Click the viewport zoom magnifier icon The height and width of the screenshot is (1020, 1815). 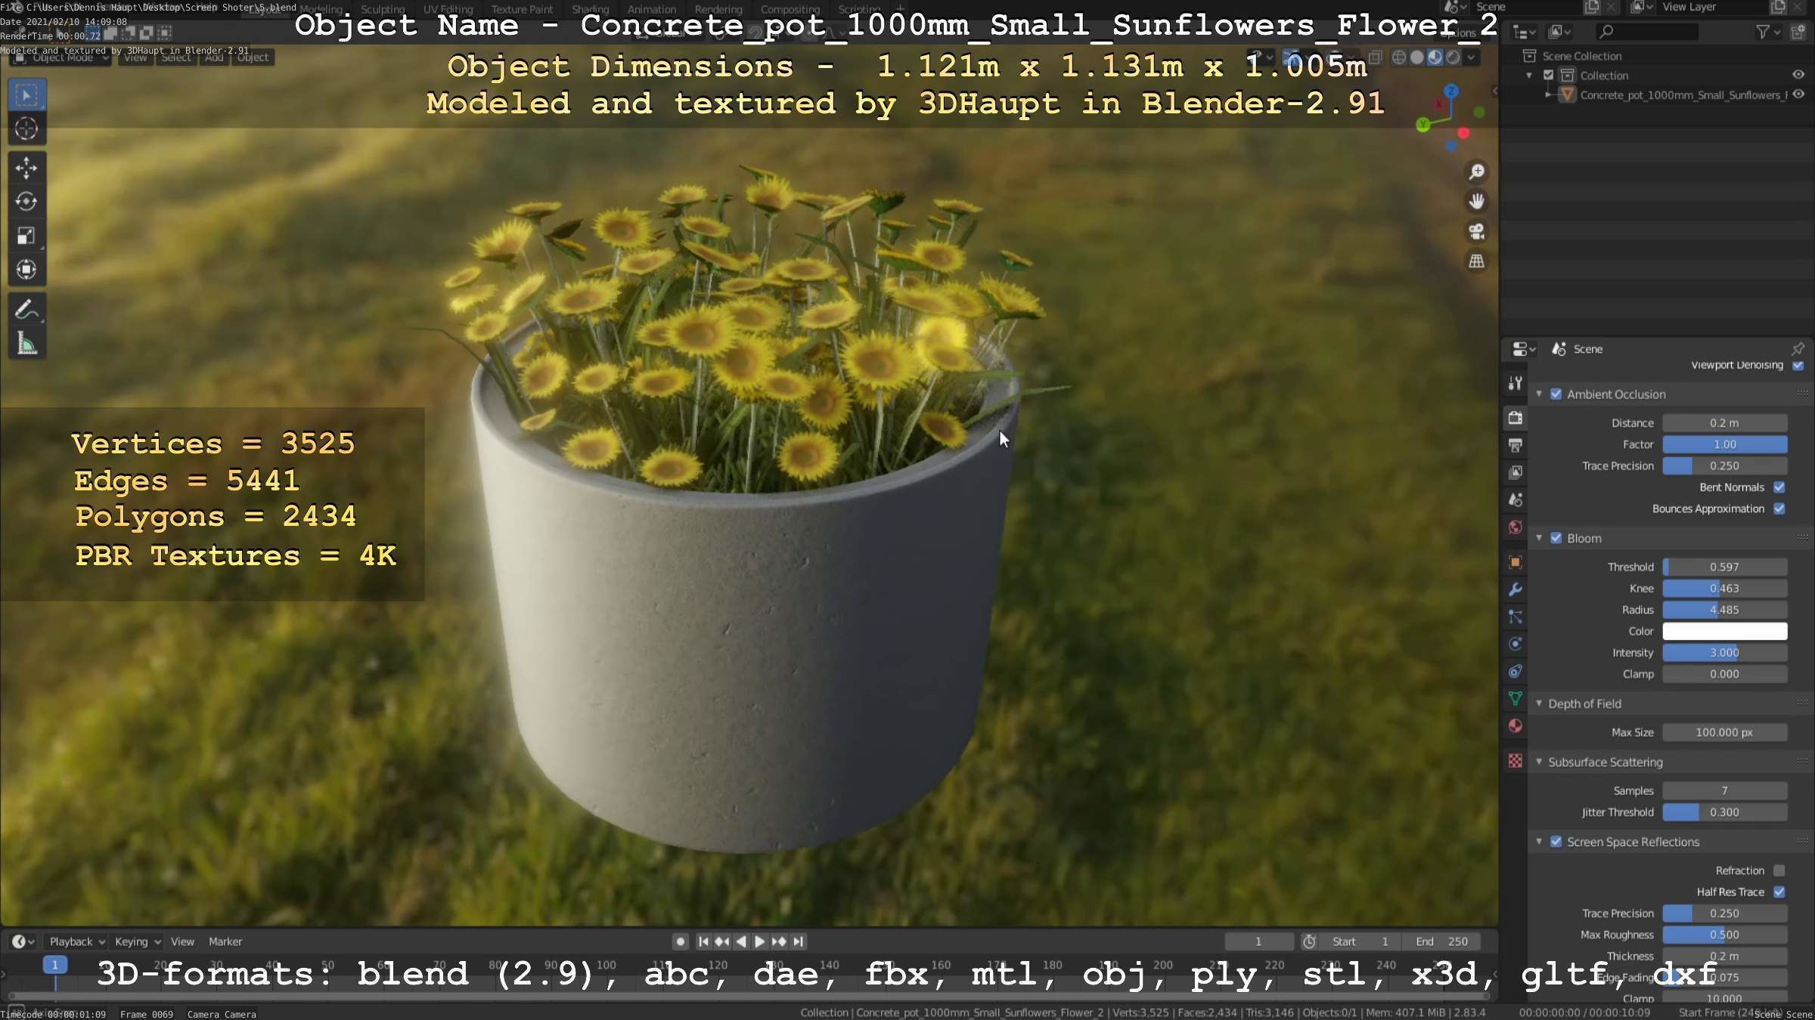coord(1476,172)
